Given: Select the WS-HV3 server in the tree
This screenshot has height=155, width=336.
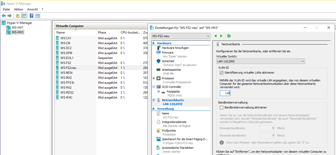Looking at the screenshot, I should click(x=15, y=32).
